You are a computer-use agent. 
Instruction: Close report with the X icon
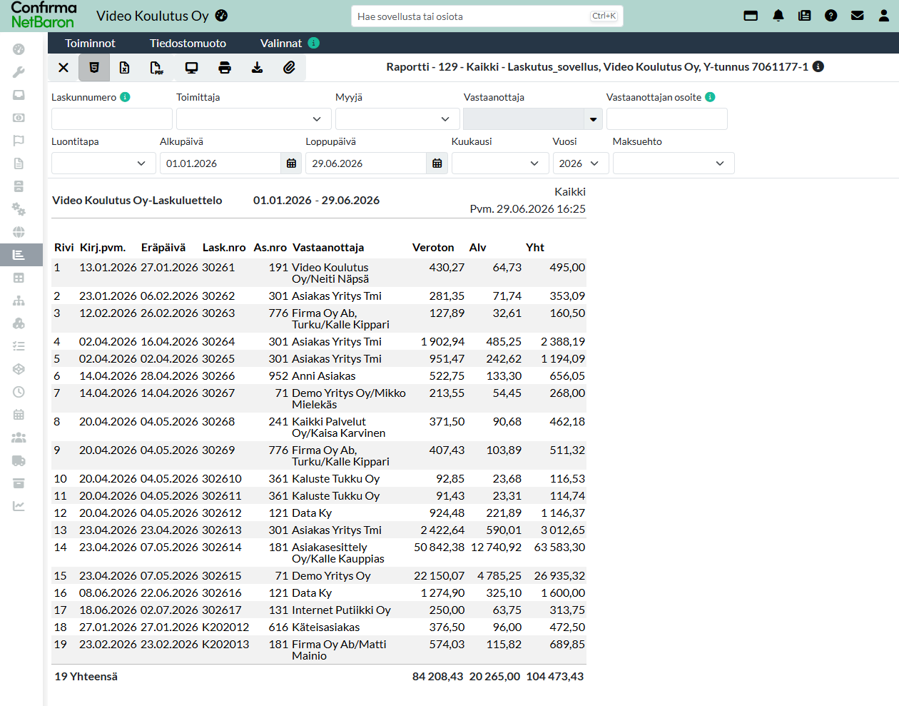coord(64,68)
